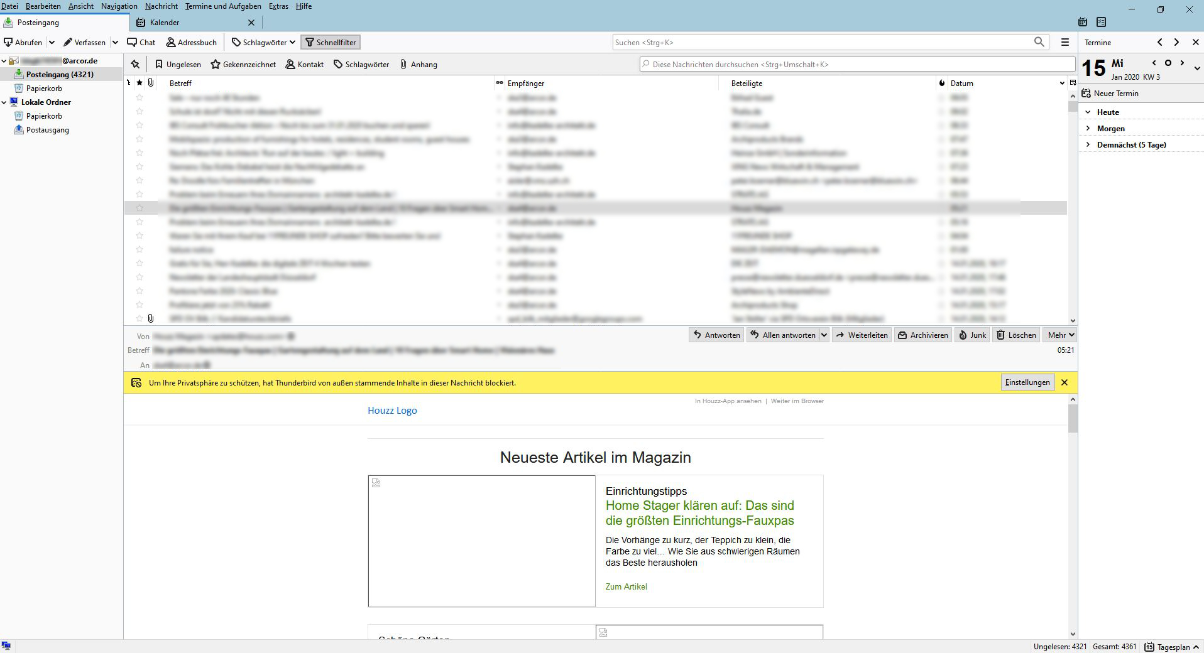Click the Einstellungen button in the yellow bar
1204x653 pixels.
[x=1027, y=382]
